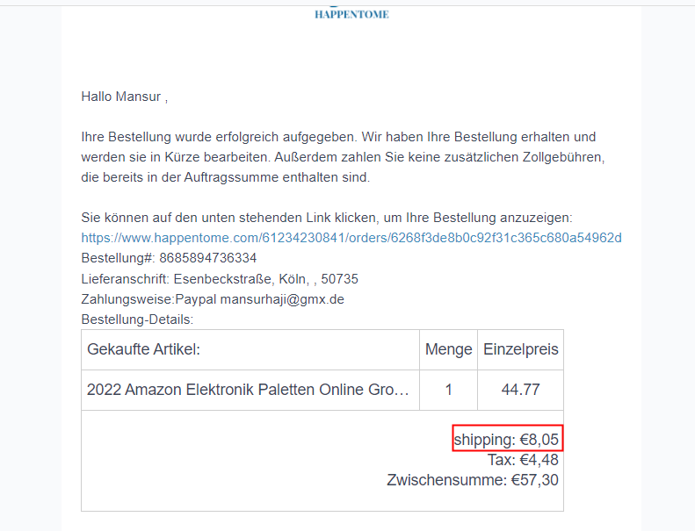Click the 'Menge' column header
695x531 pixels.
pos(448,349)
